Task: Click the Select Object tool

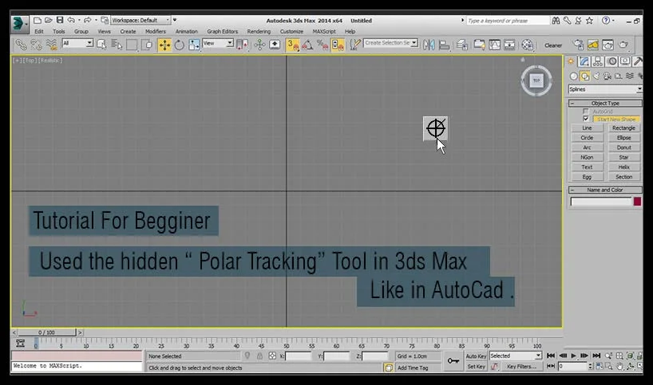Action: [x=101, y=44]
